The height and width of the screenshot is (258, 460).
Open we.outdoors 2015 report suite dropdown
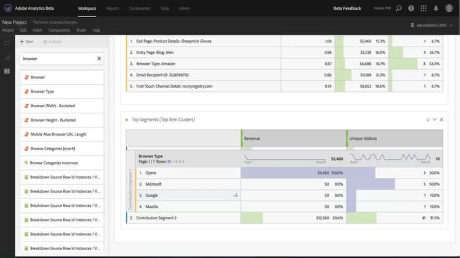click(x=431, y=25)
